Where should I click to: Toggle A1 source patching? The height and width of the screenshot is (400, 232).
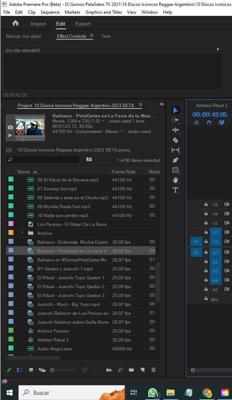pos(196,253)
